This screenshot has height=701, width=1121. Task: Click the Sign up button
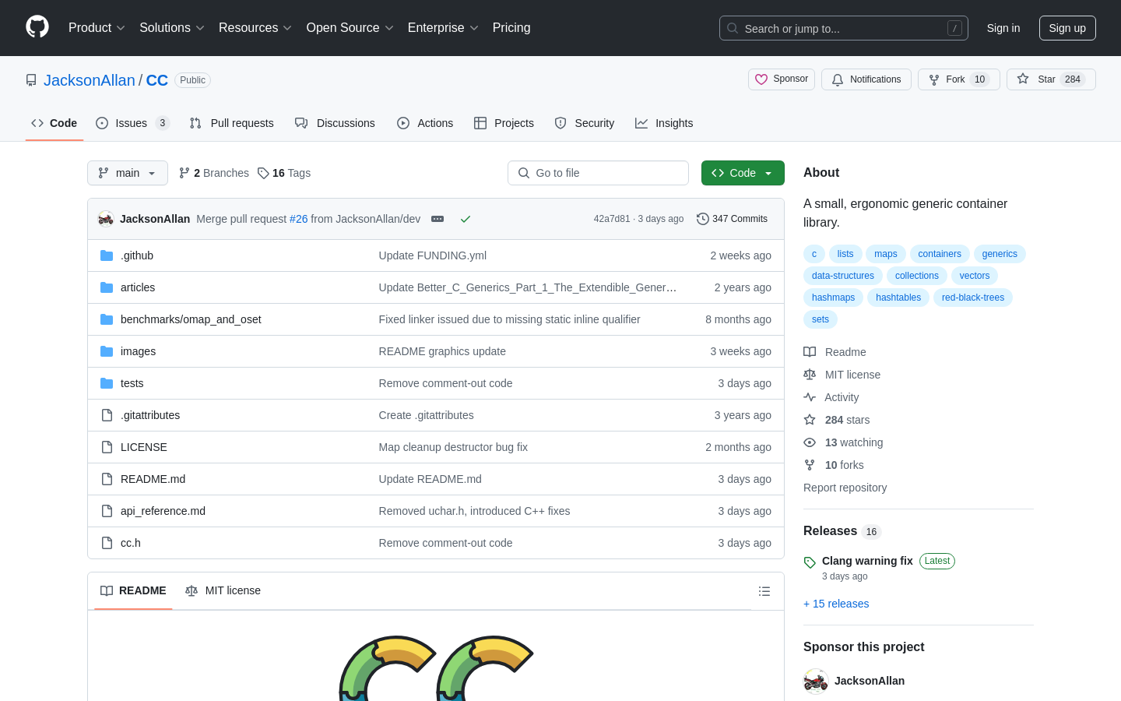click(x=1067, y=28)
